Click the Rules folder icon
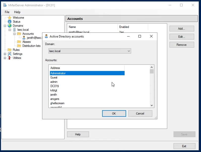This screenshot has height=152, width=201. [x=10, y=50]
